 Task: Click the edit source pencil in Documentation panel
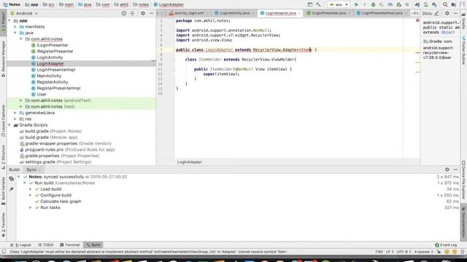436,13
